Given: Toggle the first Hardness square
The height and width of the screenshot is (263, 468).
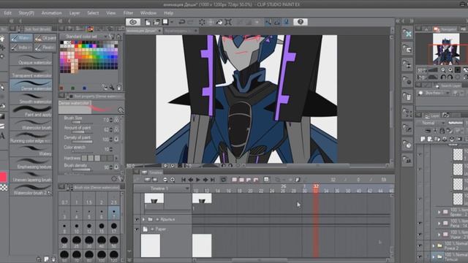Looking at the screenshot, I should pyautogui.click(x=84, y=158).
